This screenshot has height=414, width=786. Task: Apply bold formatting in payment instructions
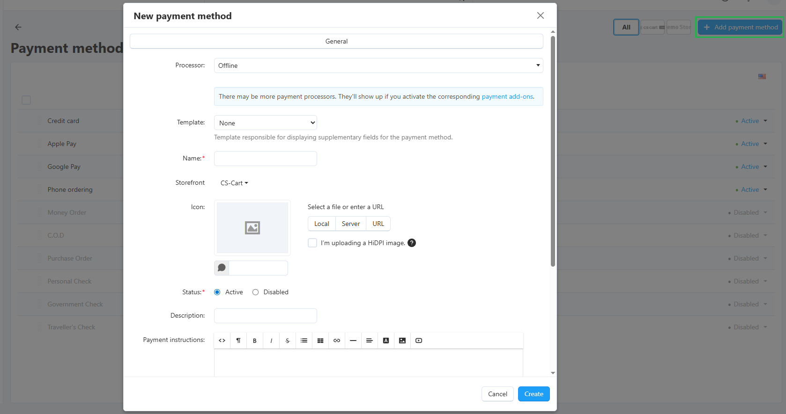click(x=255, y=341)
